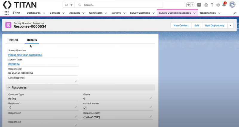Open the App Launcher grid icon

[7, 13]
